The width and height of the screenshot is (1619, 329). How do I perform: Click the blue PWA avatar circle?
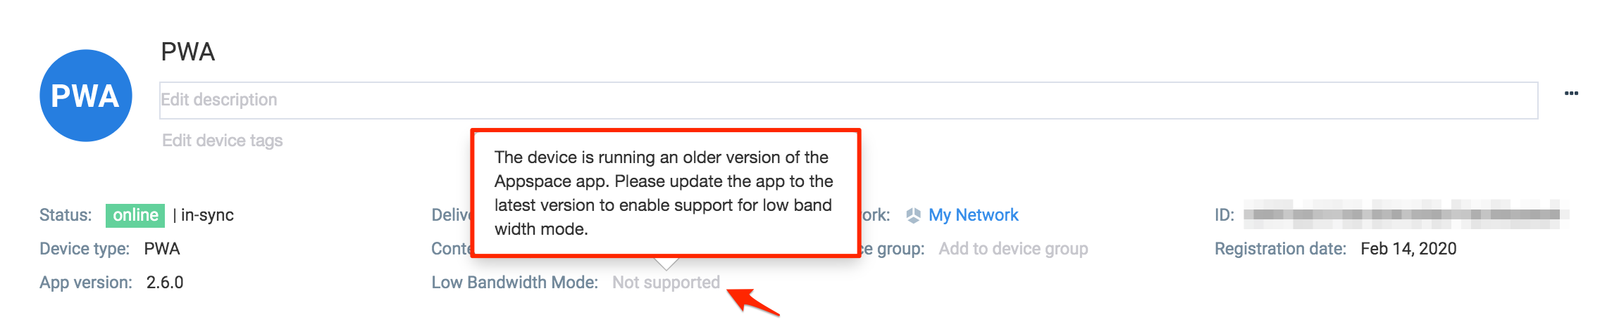[x=86, y=96]
